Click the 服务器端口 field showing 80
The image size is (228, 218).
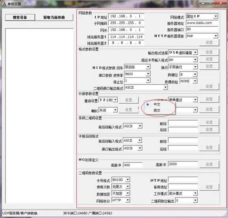202,29
